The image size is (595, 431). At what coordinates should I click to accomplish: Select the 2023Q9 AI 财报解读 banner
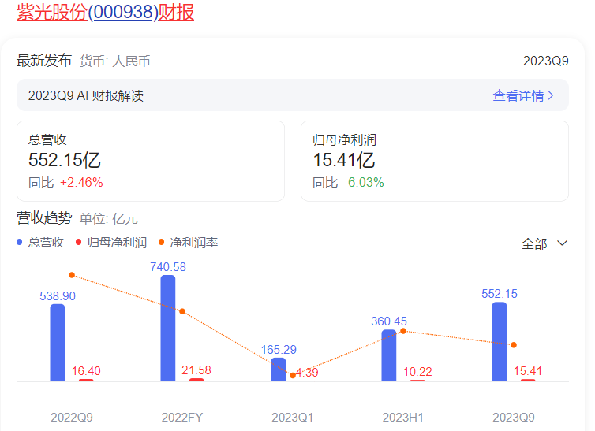click(293, 95)
